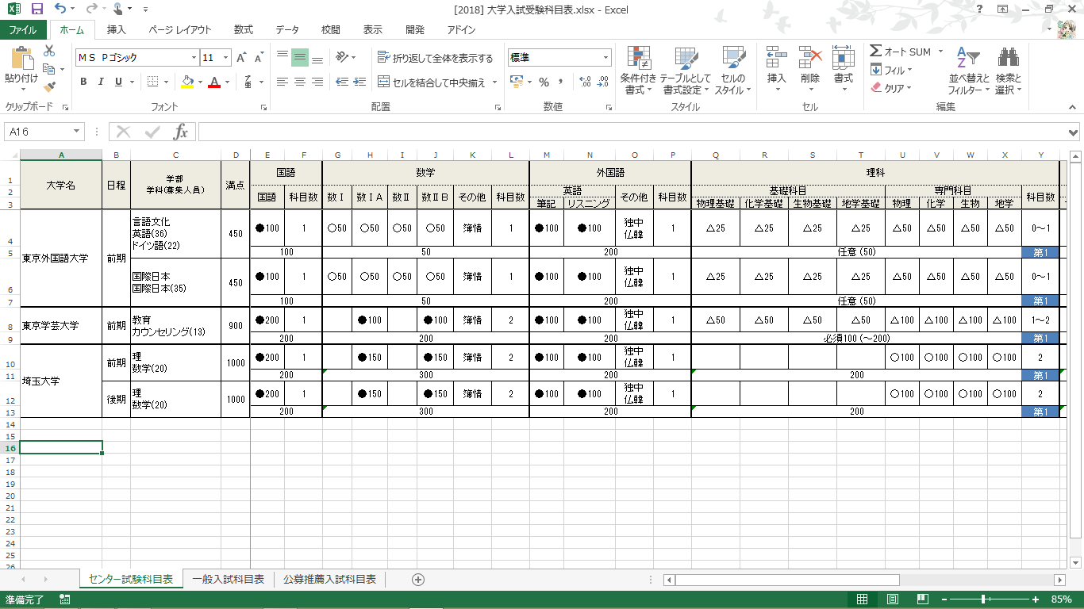
Task: Click the Cut scissors icon
Action: (49, 51)
